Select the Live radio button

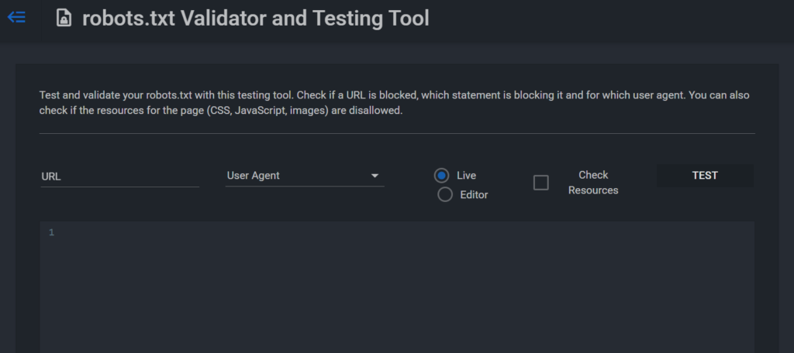(441, 176)
